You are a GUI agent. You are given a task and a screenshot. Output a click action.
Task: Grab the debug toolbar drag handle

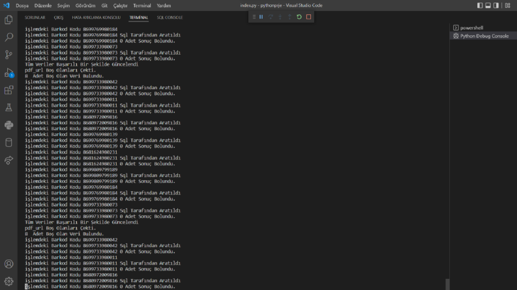254,17
